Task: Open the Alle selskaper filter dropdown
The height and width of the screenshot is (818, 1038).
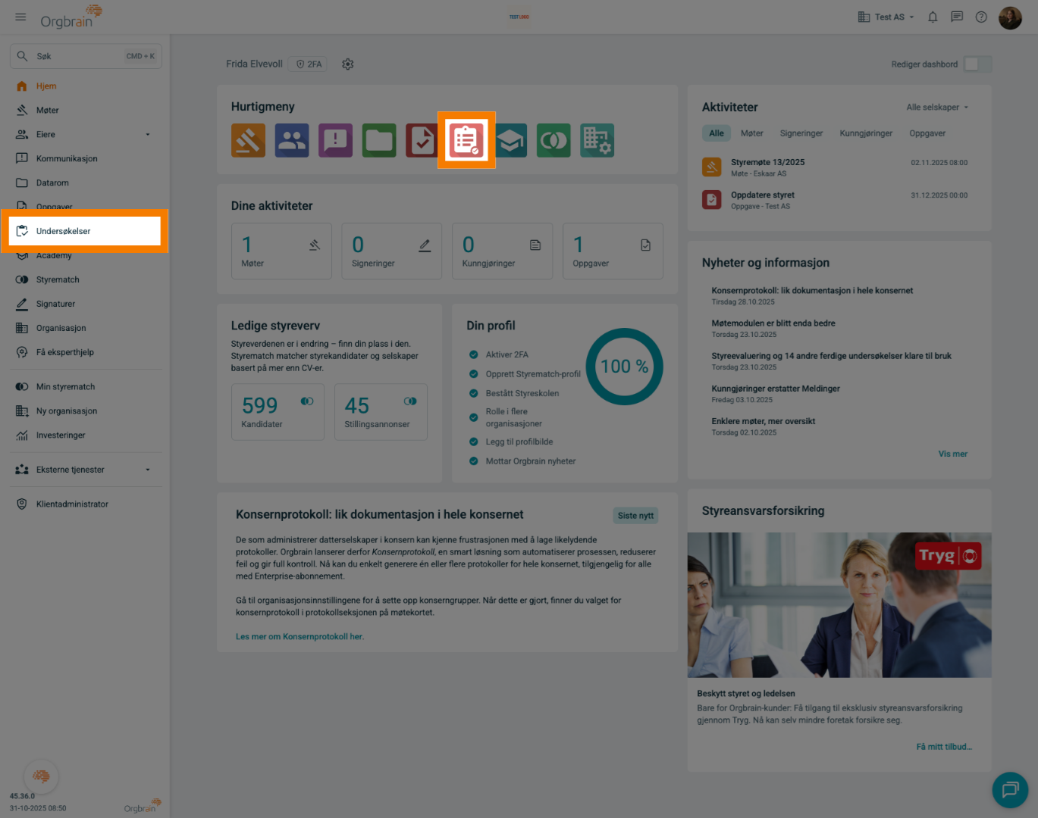Action: point(937,108)
